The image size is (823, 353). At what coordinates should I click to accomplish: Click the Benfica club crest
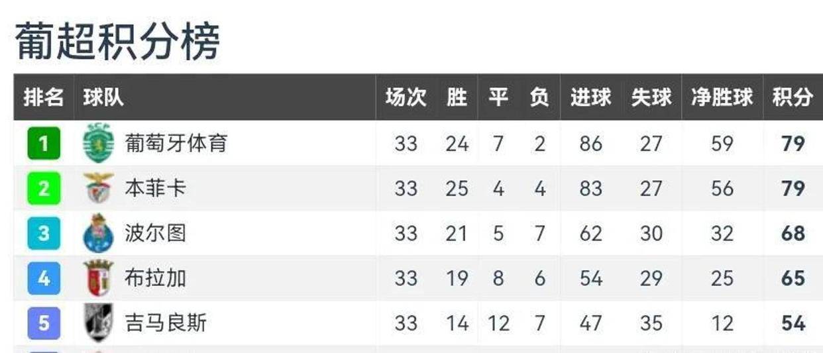[98, 188]
